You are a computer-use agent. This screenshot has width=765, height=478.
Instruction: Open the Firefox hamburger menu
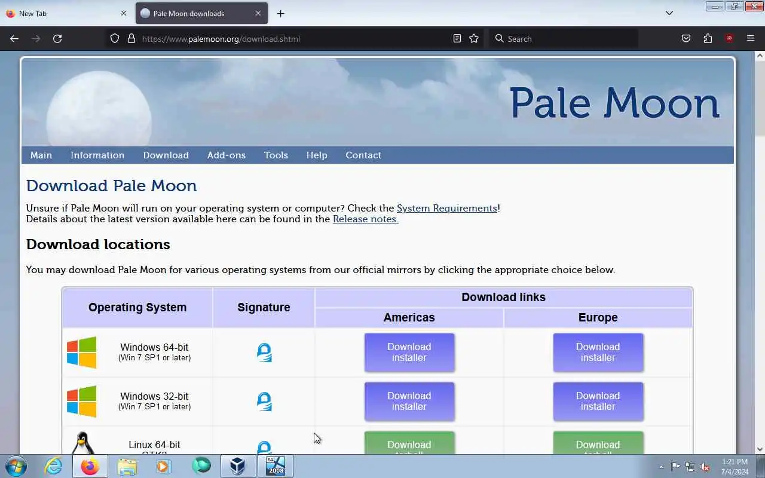click(751, 39)
